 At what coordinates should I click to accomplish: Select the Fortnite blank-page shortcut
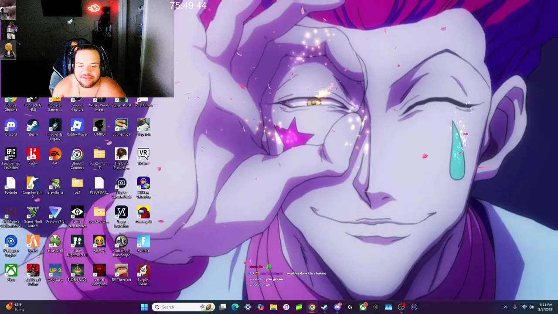click(x=11, y=186)
